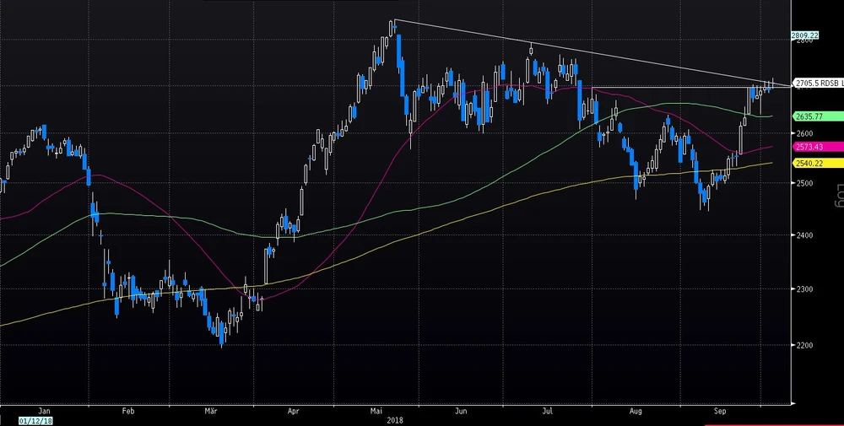Click the green 2635.77 moving average label
Viewport: 844px width, 426px height.
tap(807, 116)
